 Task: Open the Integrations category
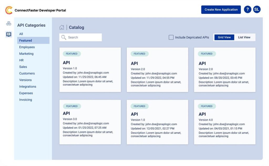coord(28,86)
